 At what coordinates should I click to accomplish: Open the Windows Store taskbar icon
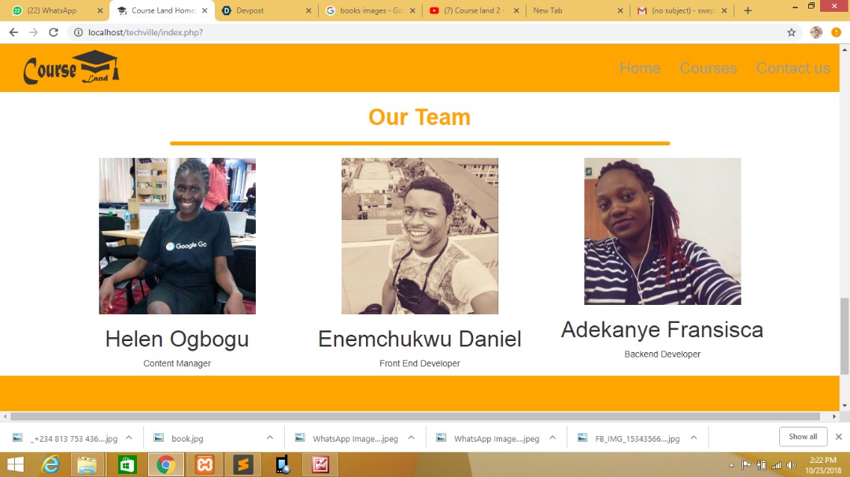(128, 464)
